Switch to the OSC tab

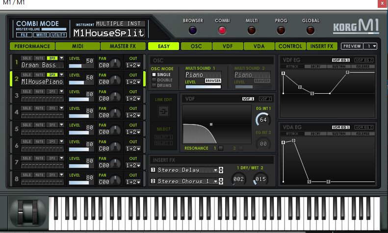point(196,46)
